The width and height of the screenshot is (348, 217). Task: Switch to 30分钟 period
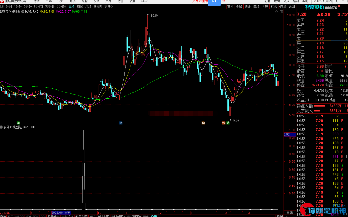pyautogui.click(x=50, y=7)
